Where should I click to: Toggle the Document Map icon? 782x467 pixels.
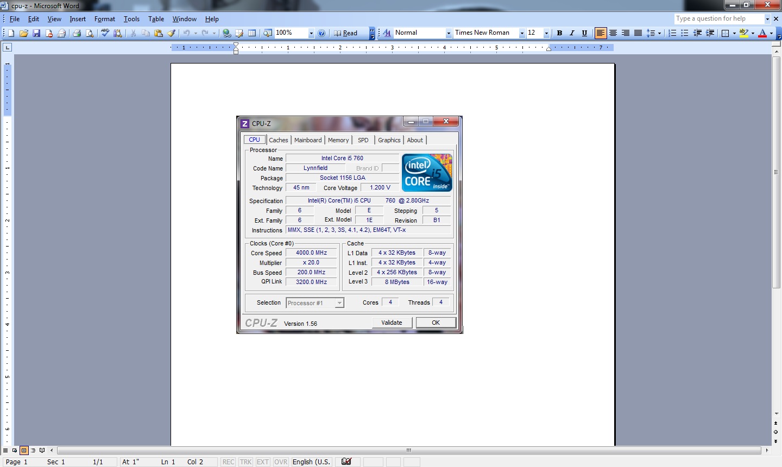tap(268, 33)
